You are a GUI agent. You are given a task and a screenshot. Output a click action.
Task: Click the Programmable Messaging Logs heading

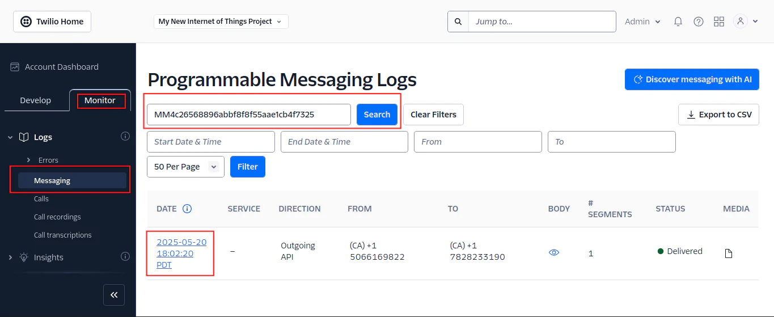pyautogui.click(x=282, y=80)
